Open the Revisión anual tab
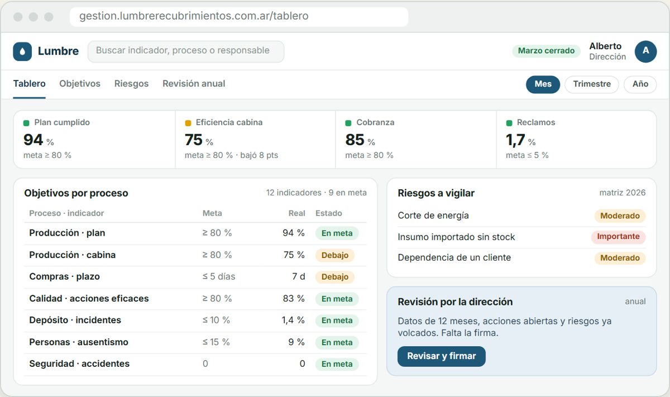 [194, 84]
